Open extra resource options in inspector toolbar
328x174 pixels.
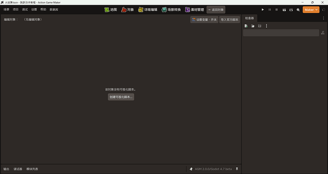point(266,26)
